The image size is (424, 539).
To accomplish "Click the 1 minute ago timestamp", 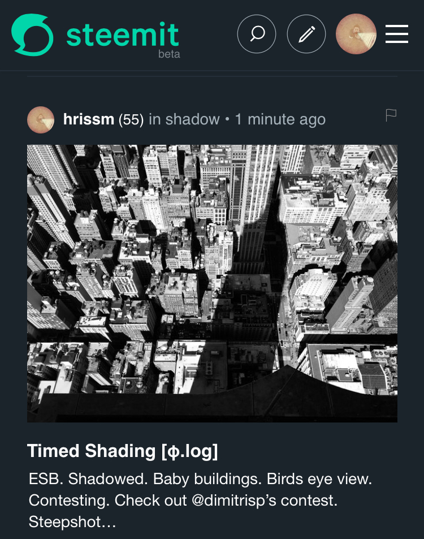I will point(280,120).
